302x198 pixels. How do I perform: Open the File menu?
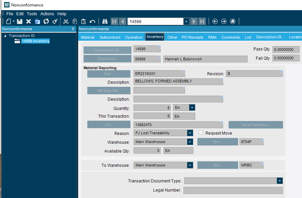(10, 14)
